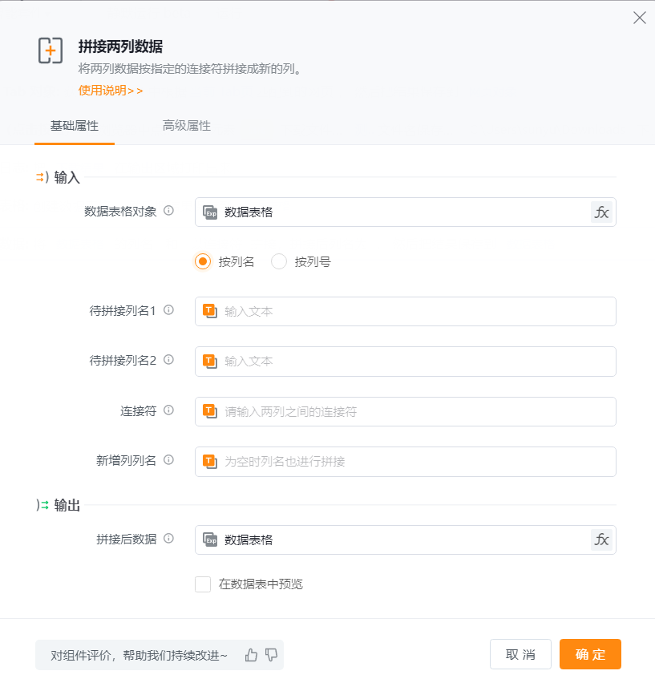Close the dialog with the X button
655x687 pixels.
point(639,18)
